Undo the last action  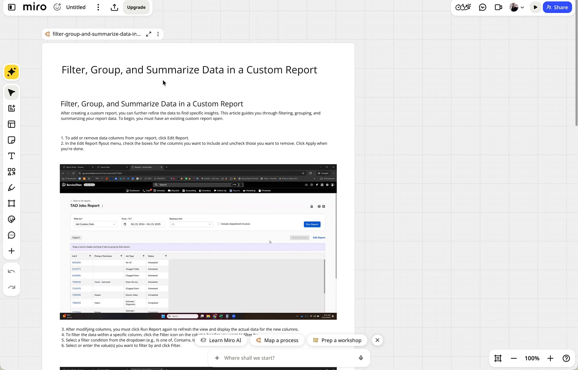12,271
